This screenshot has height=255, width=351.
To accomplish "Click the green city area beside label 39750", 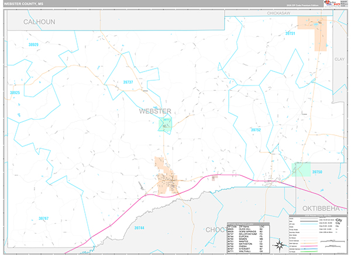I will click(301, 169).
